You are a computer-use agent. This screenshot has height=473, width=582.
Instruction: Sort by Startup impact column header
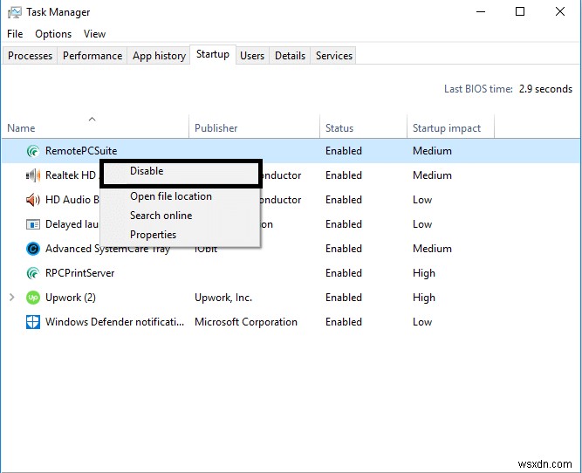[x=447, y=128]
